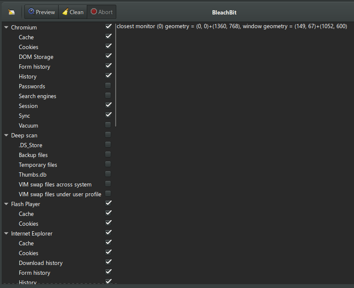This screenshot has height=288, width=354.
Task: Enable the Thumbs.db checkbox
Action: (x=108, y=174)
